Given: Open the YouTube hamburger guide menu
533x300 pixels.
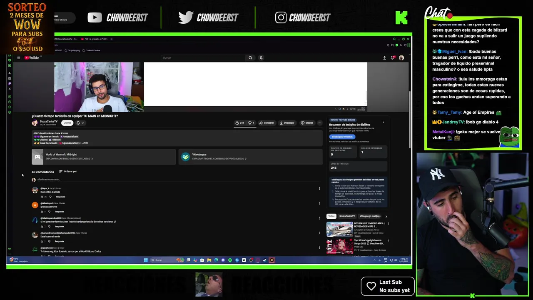Looking at the screenshot, I should point(19,58).
